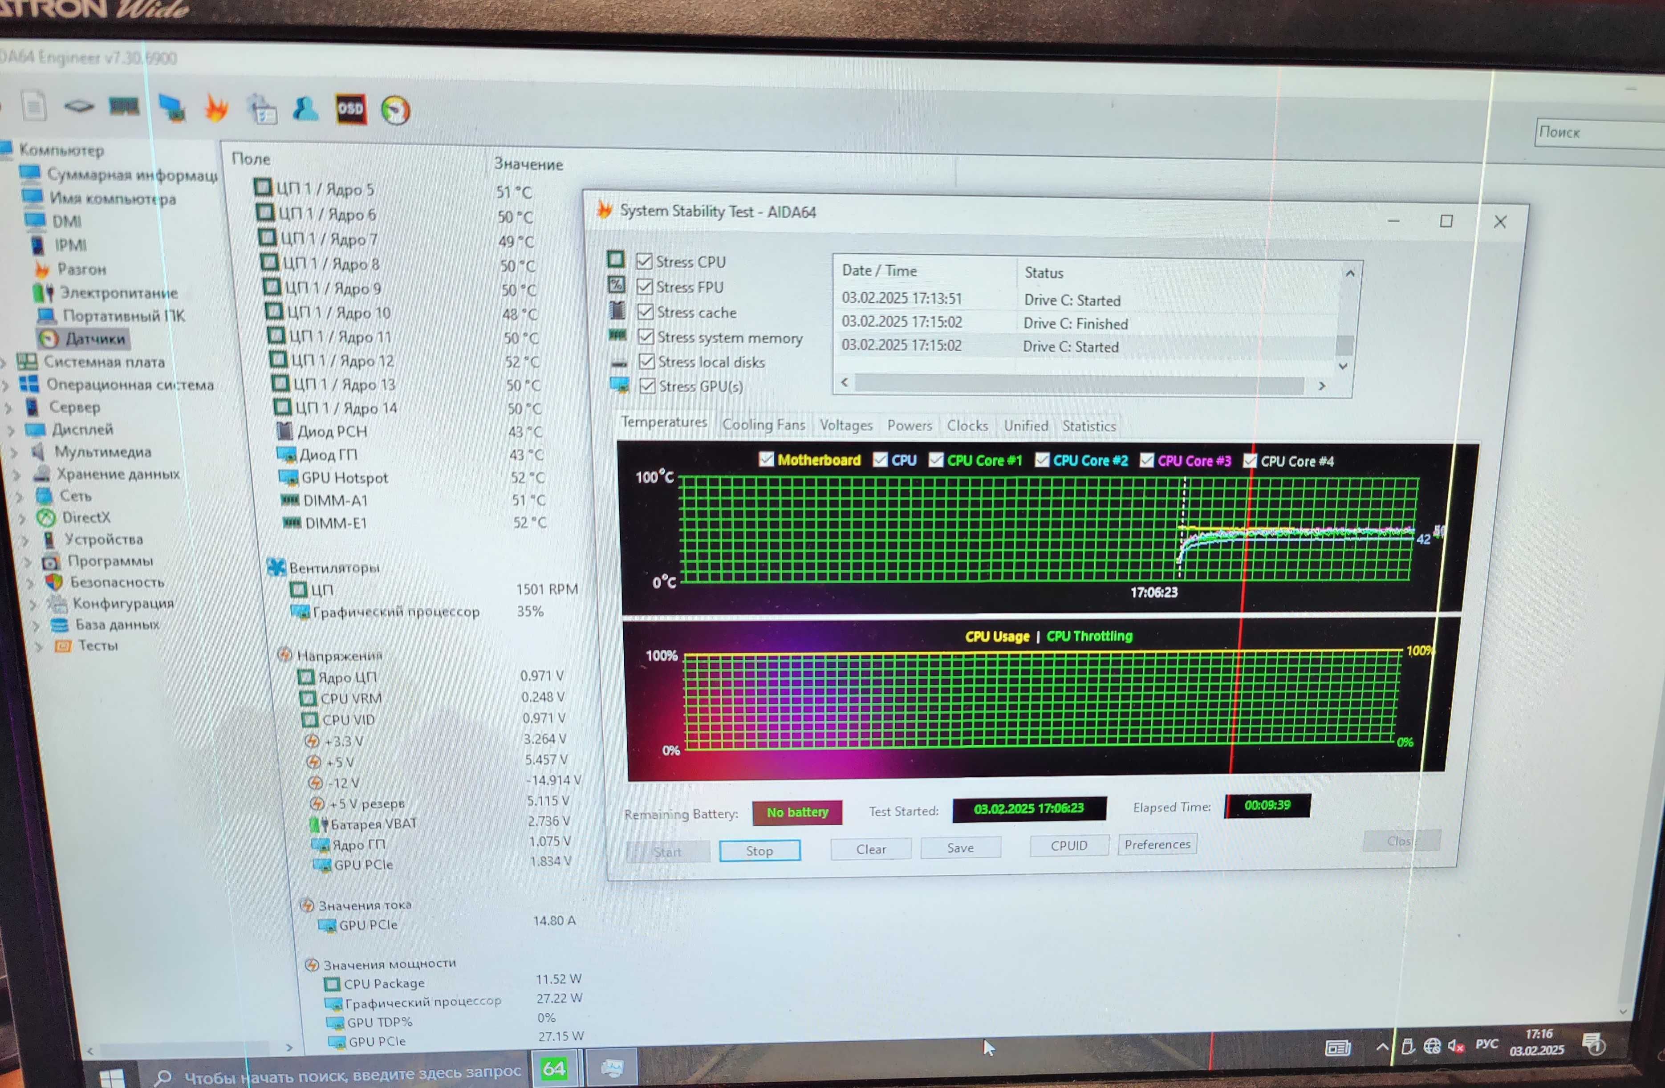Viewport: 1665px width, 1088px height.
Task: Toggle the CPU graph legend checkbox
Action: (x=880, y=460)
